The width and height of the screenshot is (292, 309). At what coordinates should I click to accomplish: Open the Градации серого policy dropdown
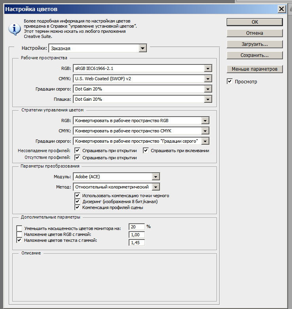[x=141, y=141]
